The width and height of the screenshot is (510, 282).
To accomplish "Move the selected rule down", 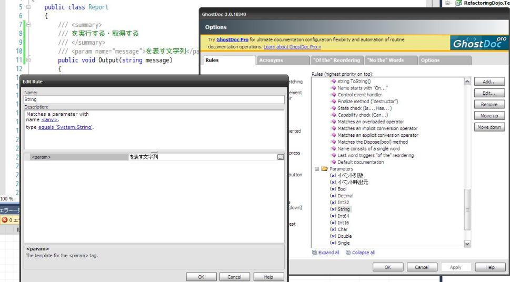I will 489,127.
